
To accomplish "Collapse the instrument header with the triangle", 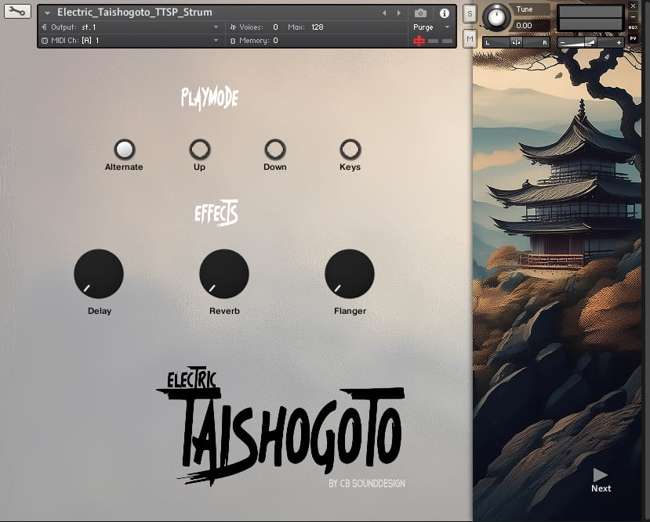I will pos(47,13).
